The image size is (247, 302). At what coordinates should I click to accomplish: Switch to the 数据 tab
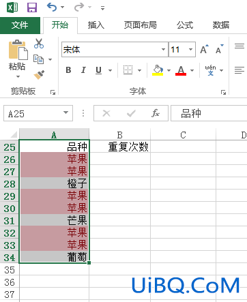[x=221, y=25]
